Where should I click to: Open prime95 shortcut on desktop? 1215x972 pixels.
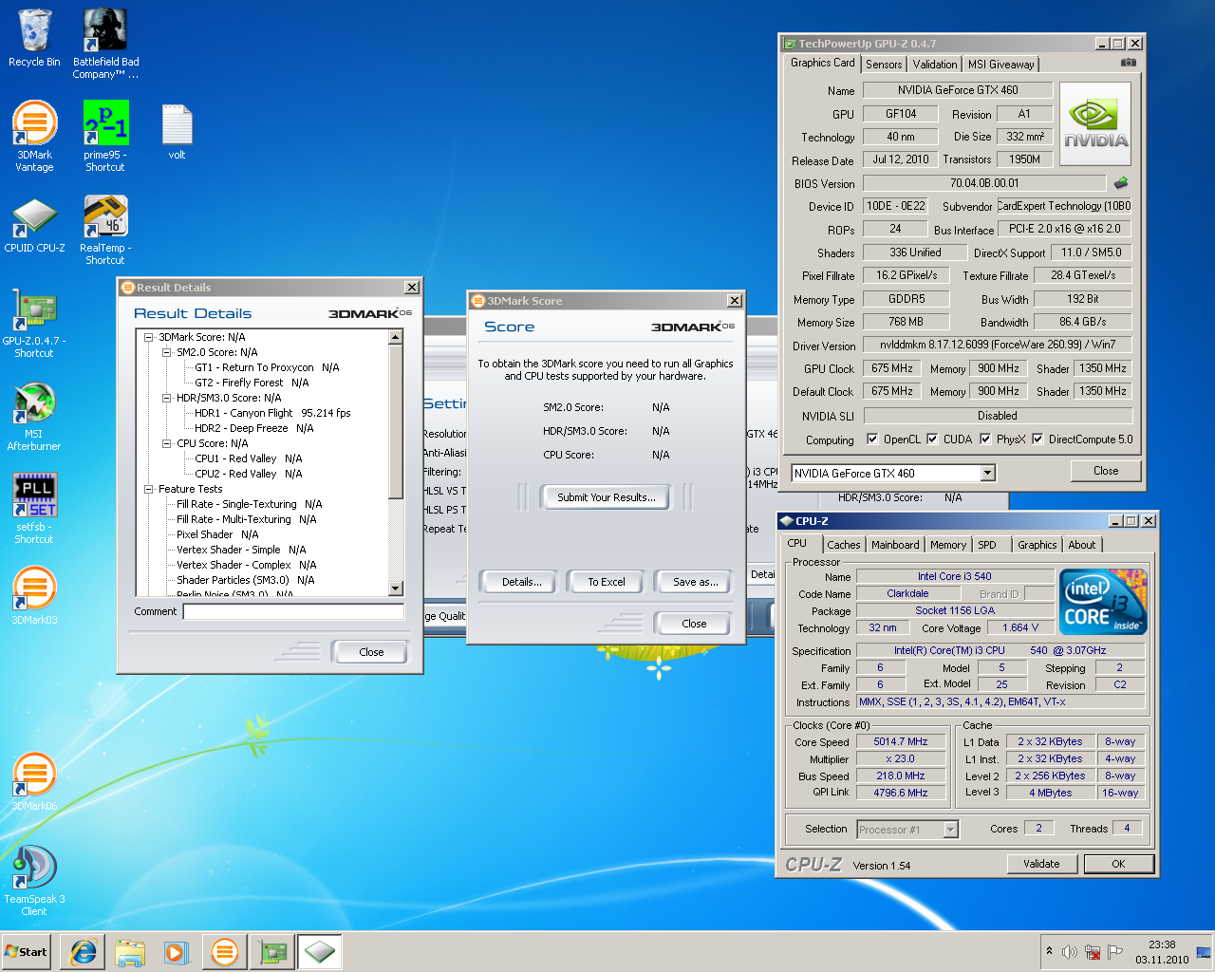105,136
